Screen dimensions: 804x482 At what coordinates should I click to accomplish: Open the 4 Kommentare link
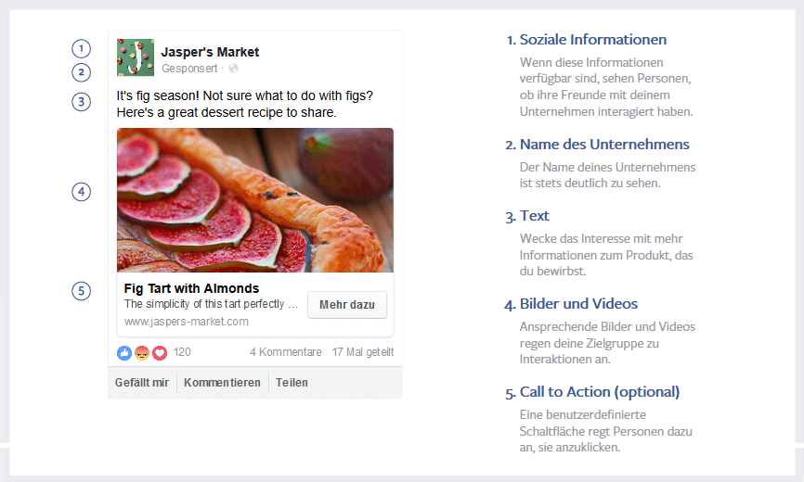[286, 352]
